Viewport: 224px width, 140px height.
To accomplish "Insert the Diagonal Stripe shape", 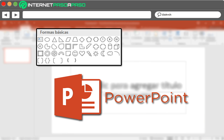I will coord(89,46).
